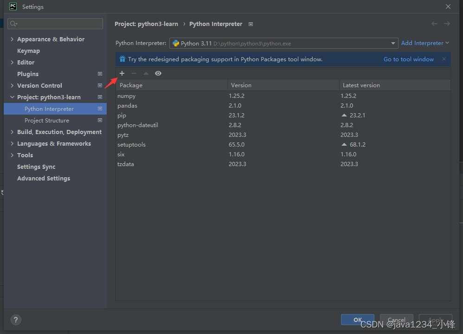Select the numpy package row
463x334 pixels.
click(283, 96)
